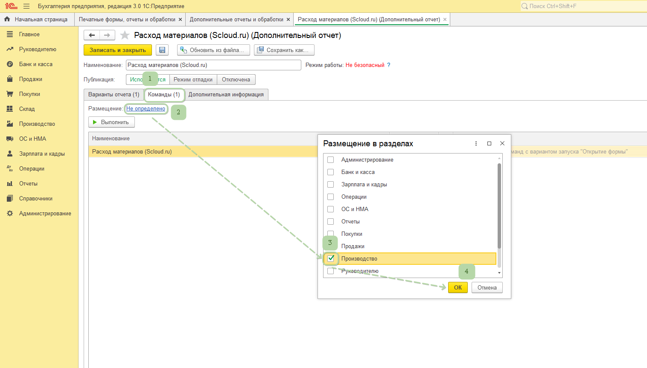
Task: Add report to favorites with star icon
Action: pyautogui.click(x=125, y=35)
